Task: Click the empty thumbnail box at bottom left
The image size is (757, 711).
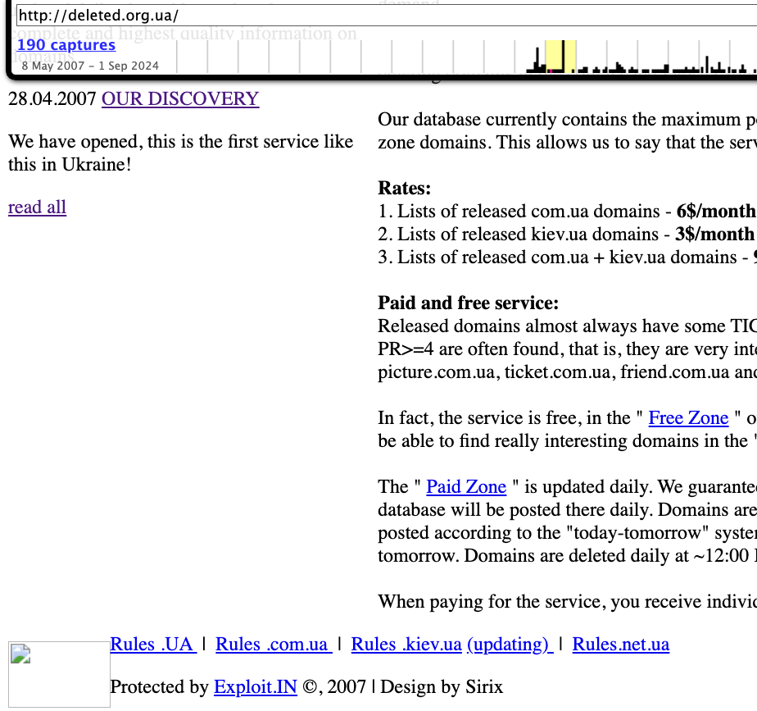Action: [x=59, y=674]
